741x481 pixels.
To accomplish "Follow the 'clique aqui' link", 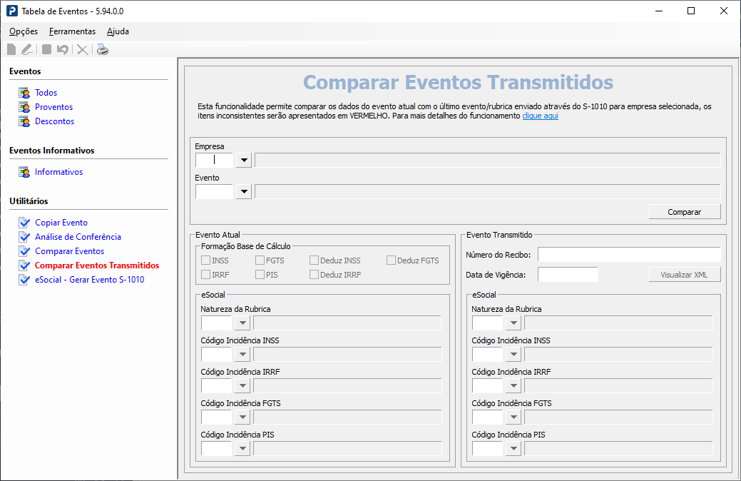I will tap(540, 116).
